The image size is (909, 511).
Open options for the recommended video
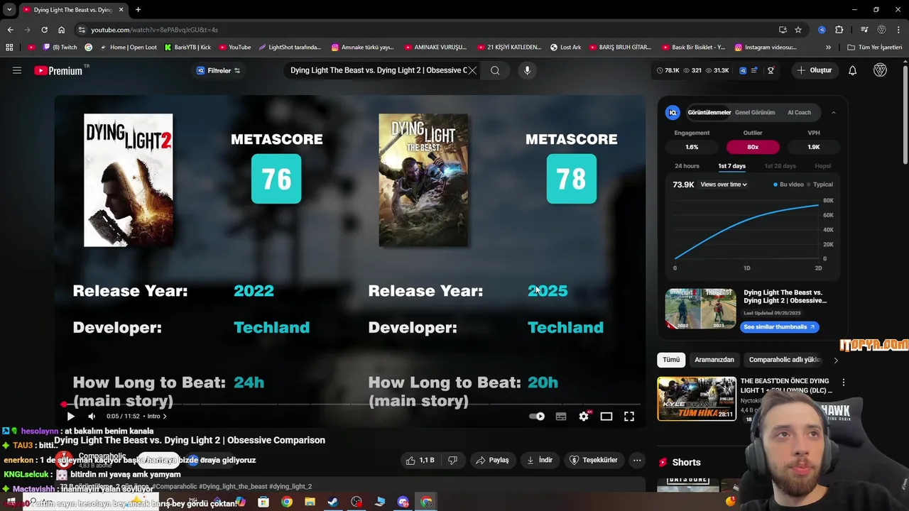click(x=844, y=383)
